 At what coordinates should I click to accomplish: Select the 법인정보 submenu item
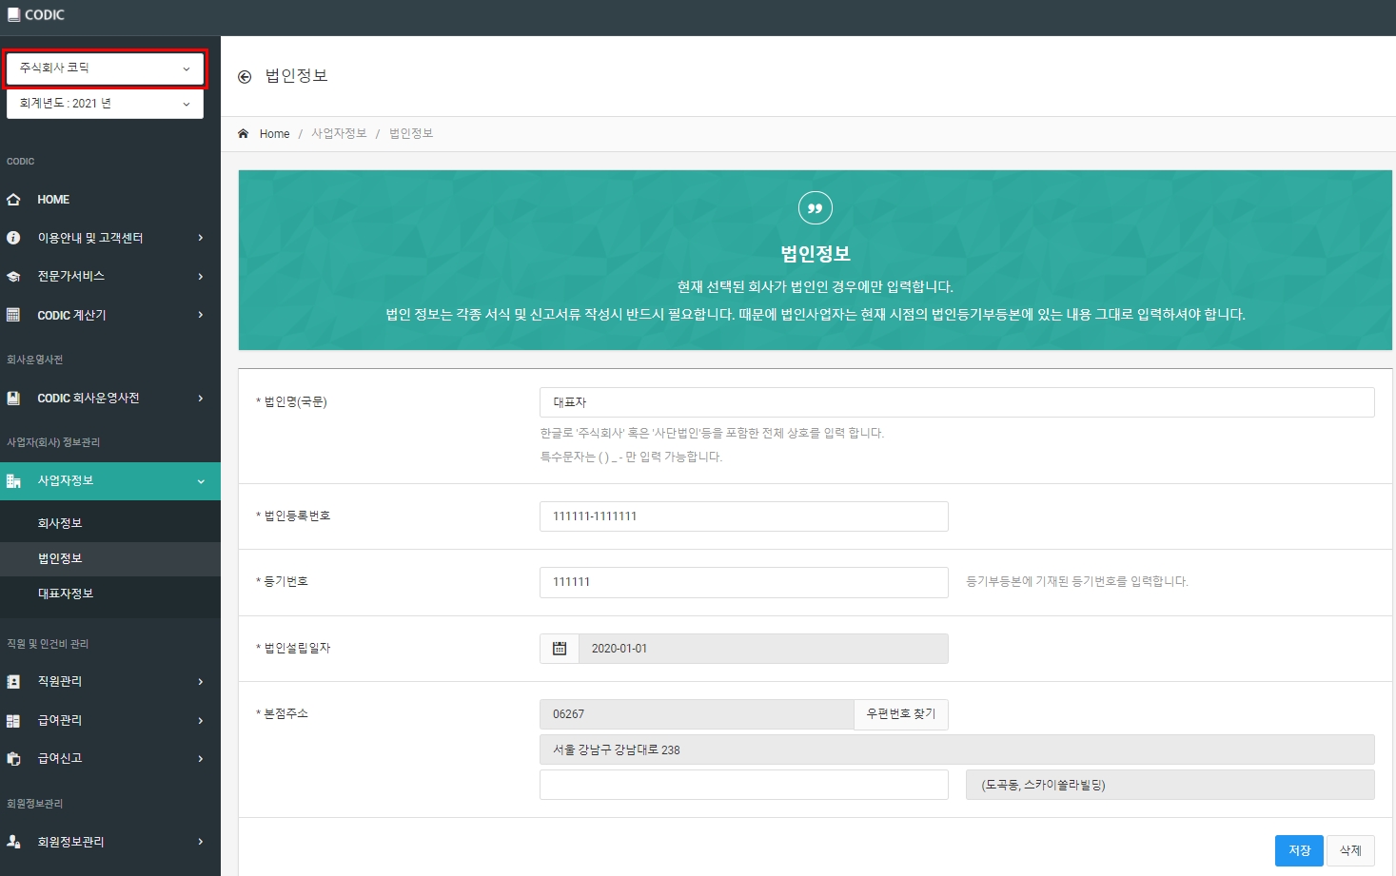pos(110,558)
